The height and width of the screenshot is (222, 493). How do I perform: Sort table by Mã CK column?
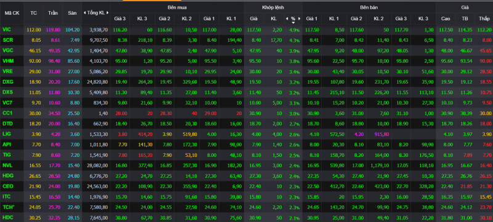[x=12, y=13]
